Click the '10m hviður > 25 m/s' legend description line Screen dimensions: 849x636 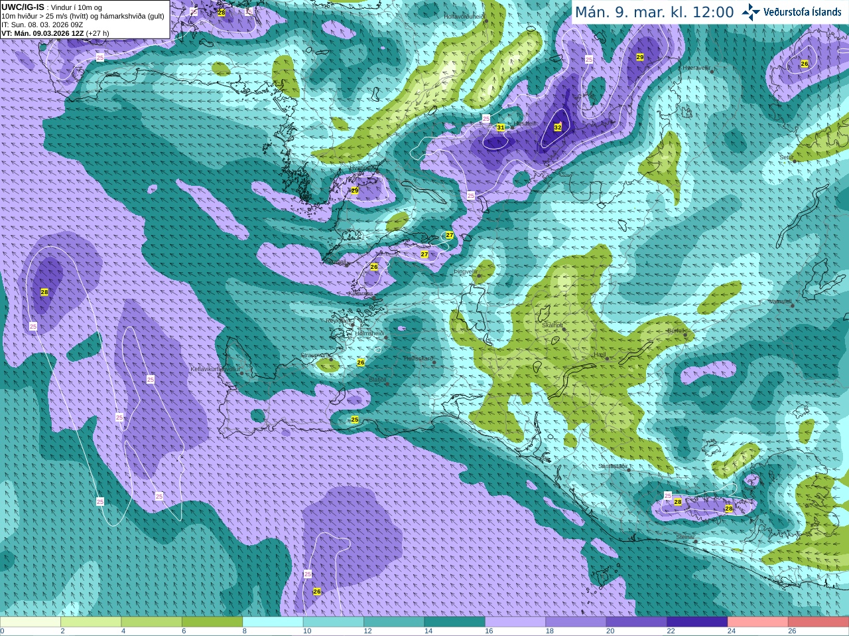[x=83, y=16]
